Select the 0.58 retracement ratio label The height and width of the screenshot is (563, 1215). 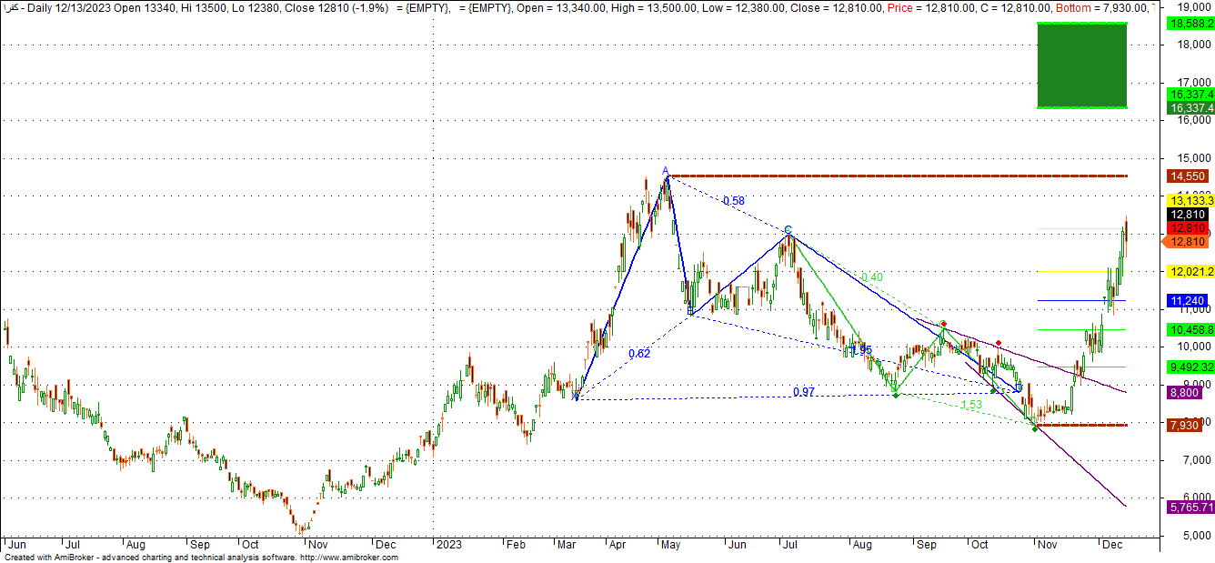733,201
